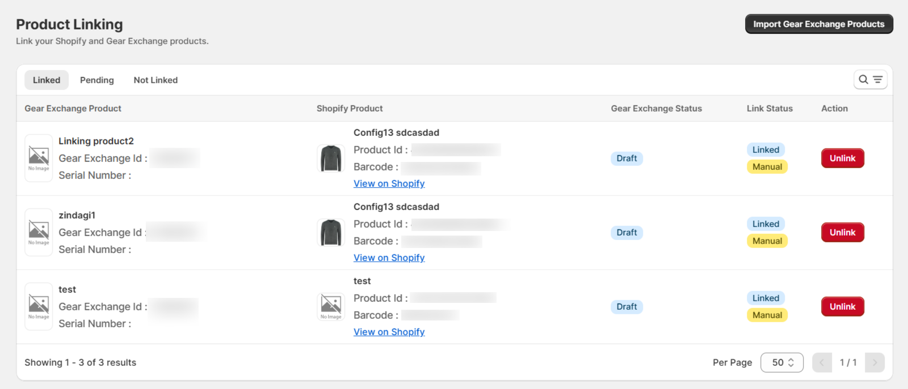This screenshot has width=908, height=389.
Task: Click the Linking product2 product name
Action: point(96,141)
